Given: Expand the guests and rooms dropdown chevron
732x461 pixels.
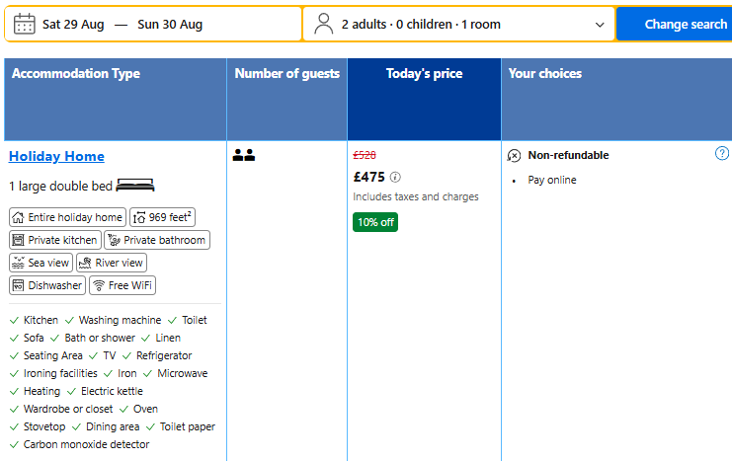Looking at the screenshot, I should 600,25.
